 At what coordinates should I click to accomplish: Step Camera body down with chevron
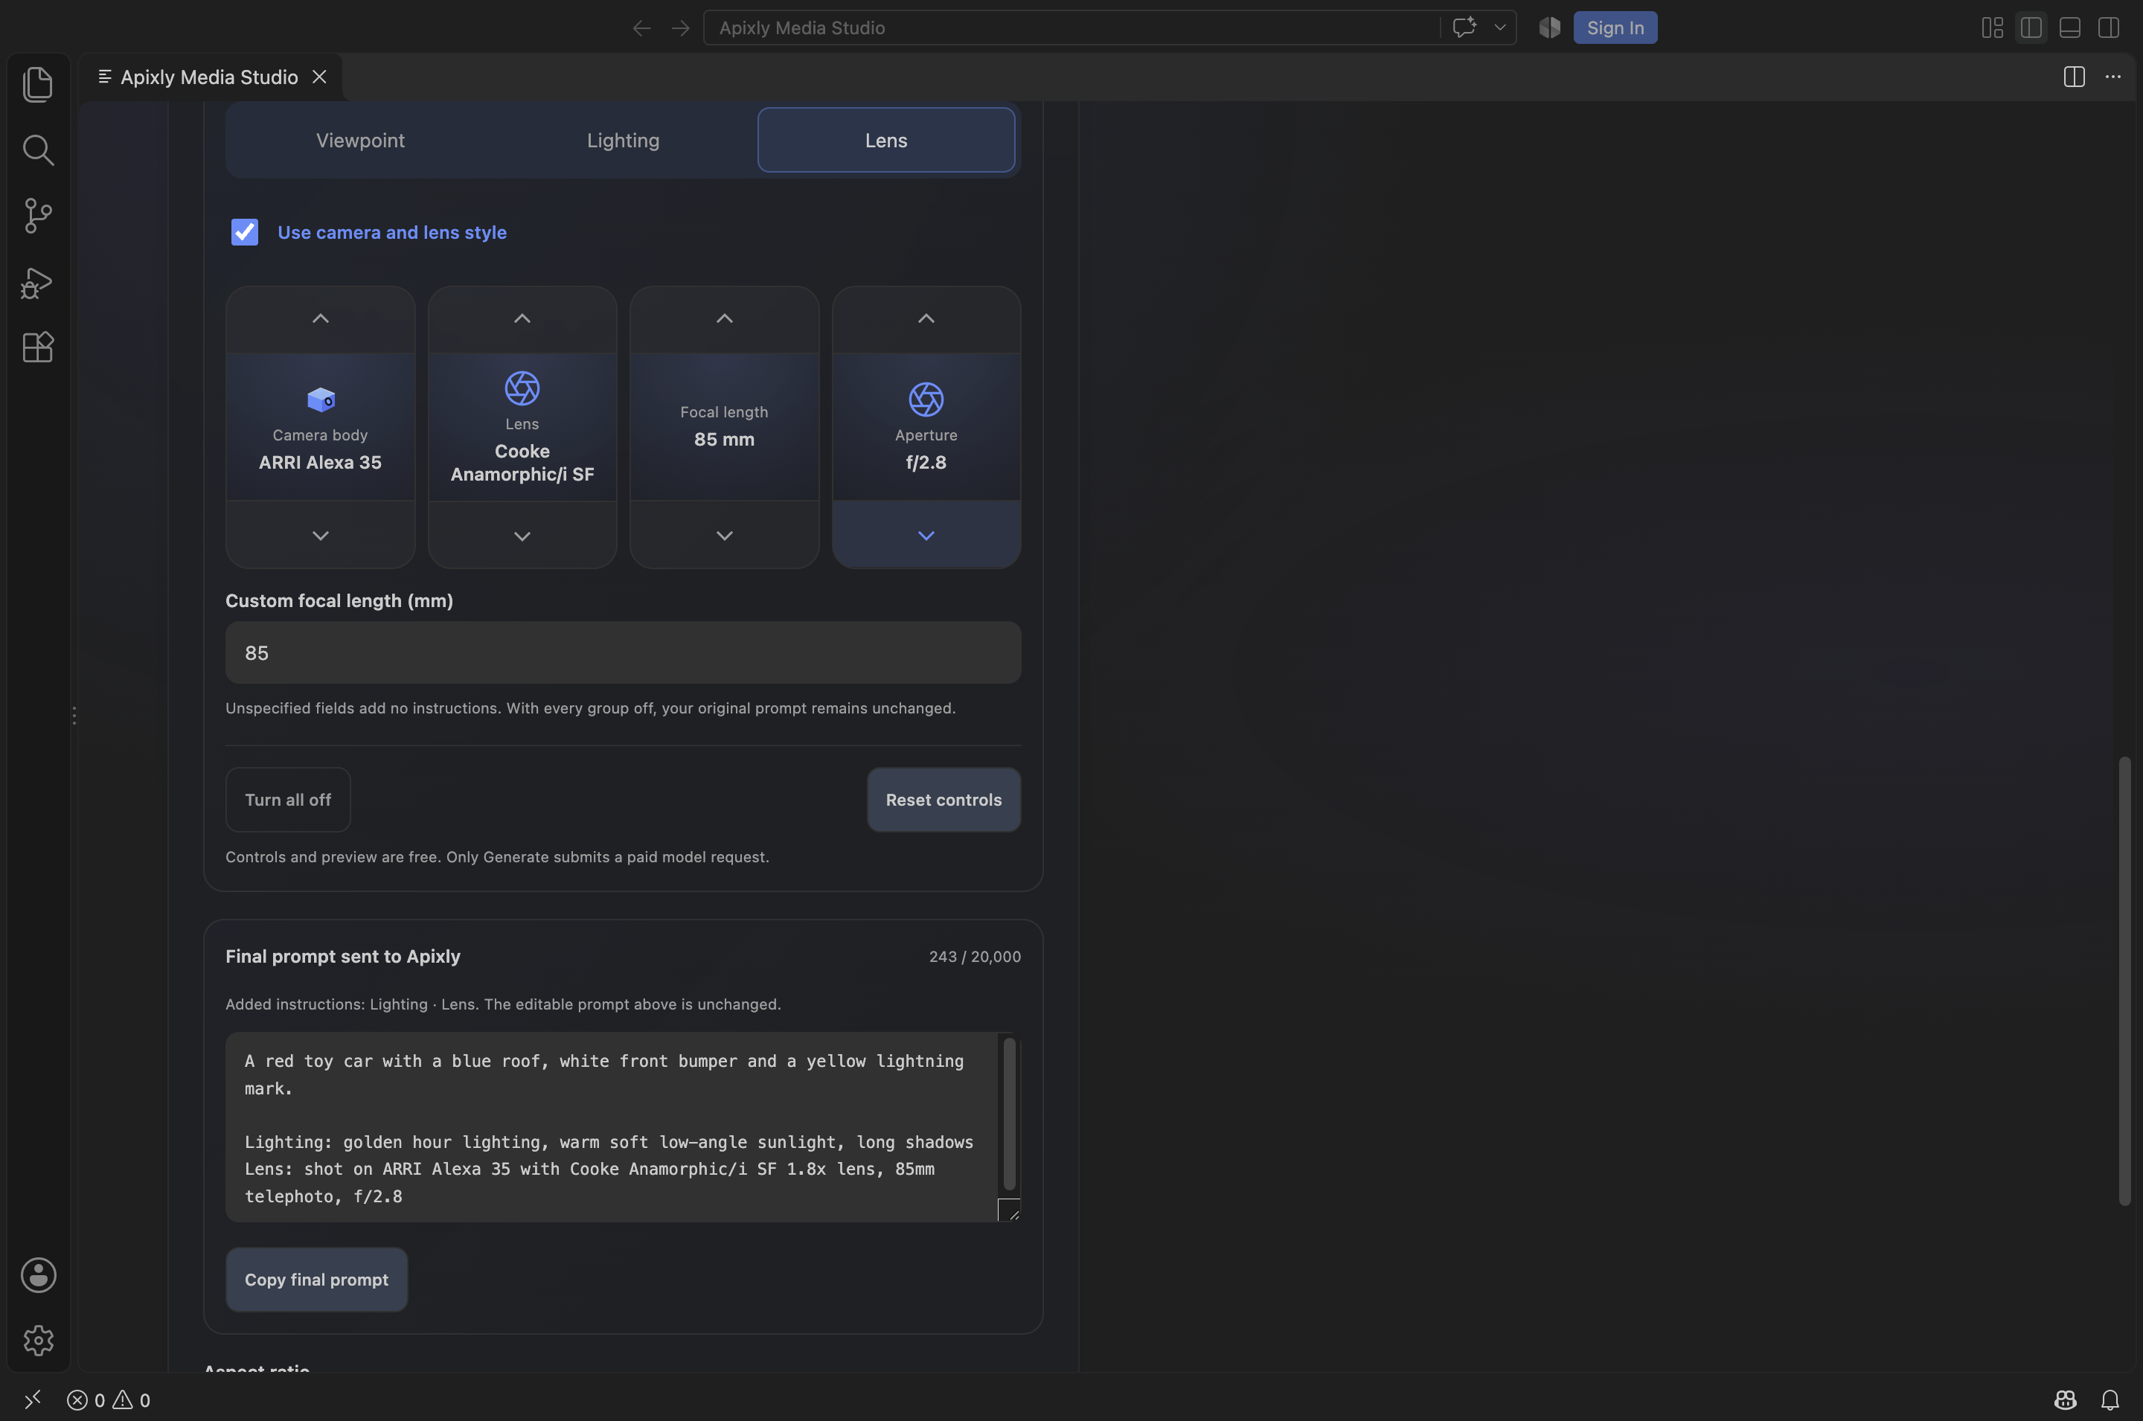click(321, 536)
